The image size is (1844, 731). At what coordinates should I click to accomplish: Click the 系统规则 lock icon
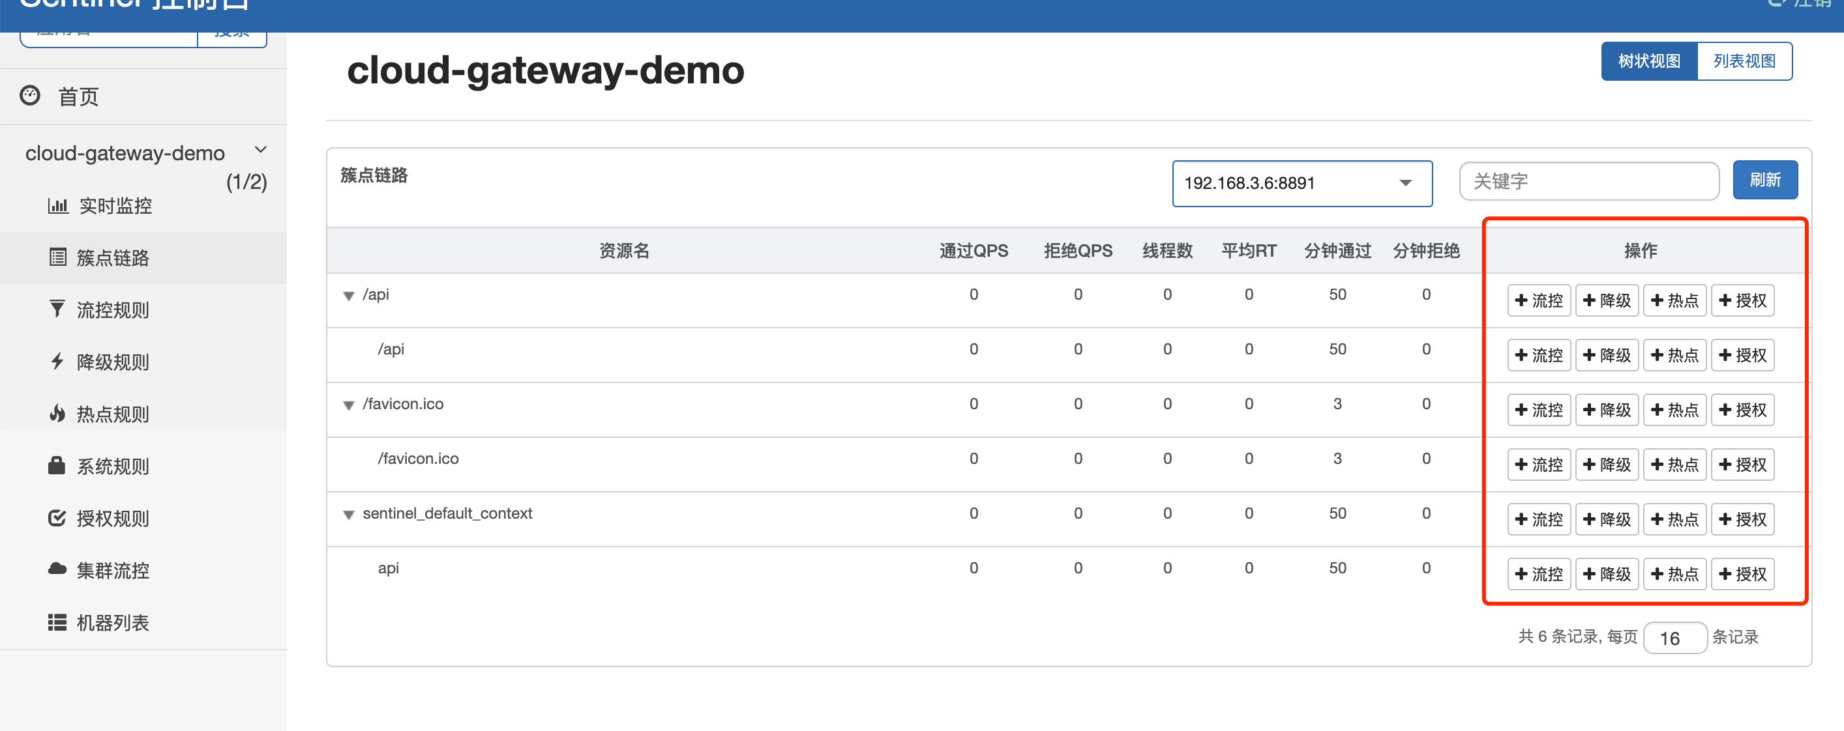(57, 466)
